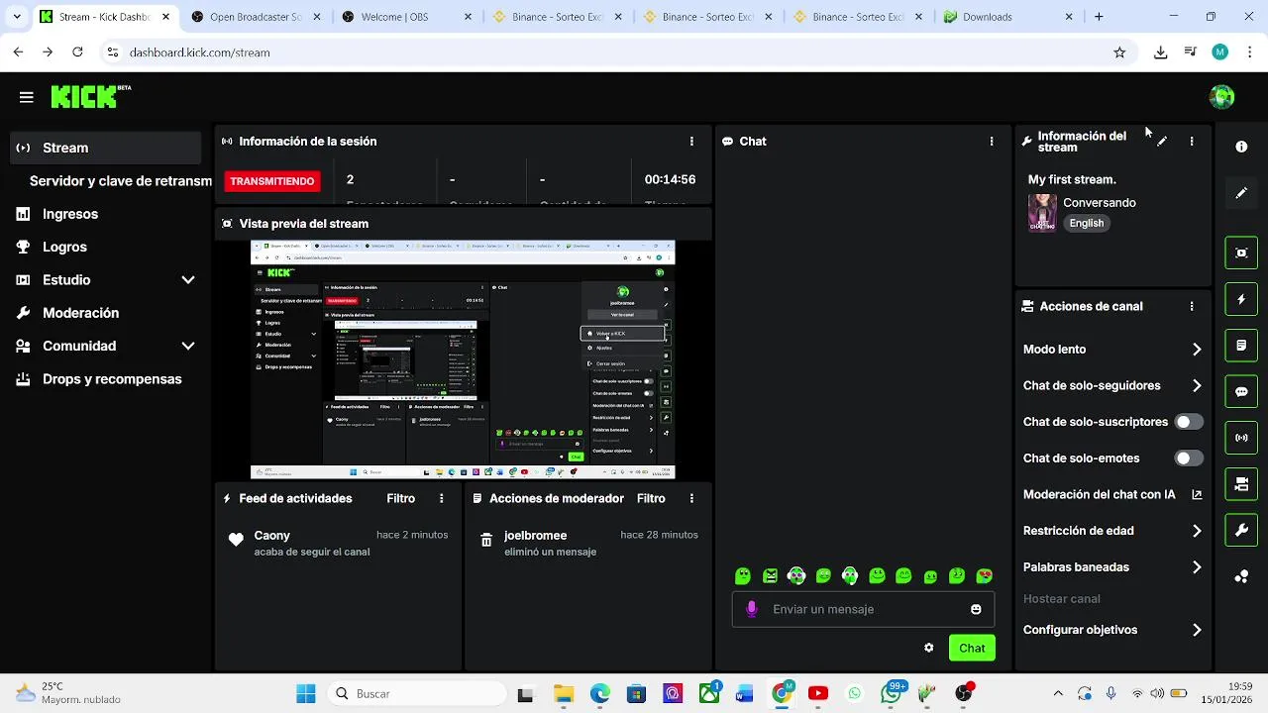Click the green Chat send button
Image resolution: width=1268 pixels, height=713 pixels.
(x=972, y=649)
